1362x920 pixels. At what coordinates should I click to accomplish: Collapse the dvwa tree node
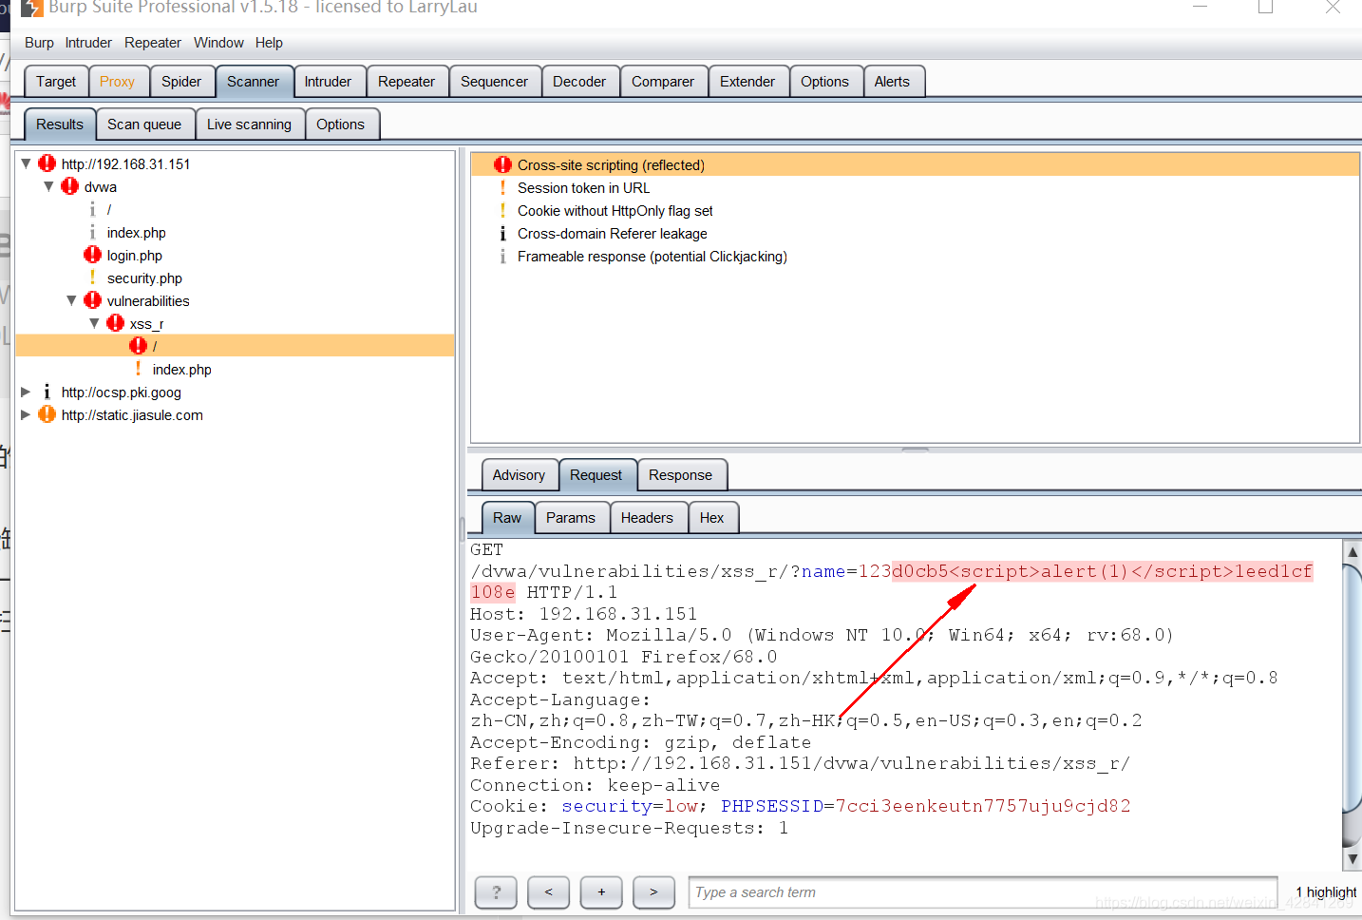coord(48,186)
